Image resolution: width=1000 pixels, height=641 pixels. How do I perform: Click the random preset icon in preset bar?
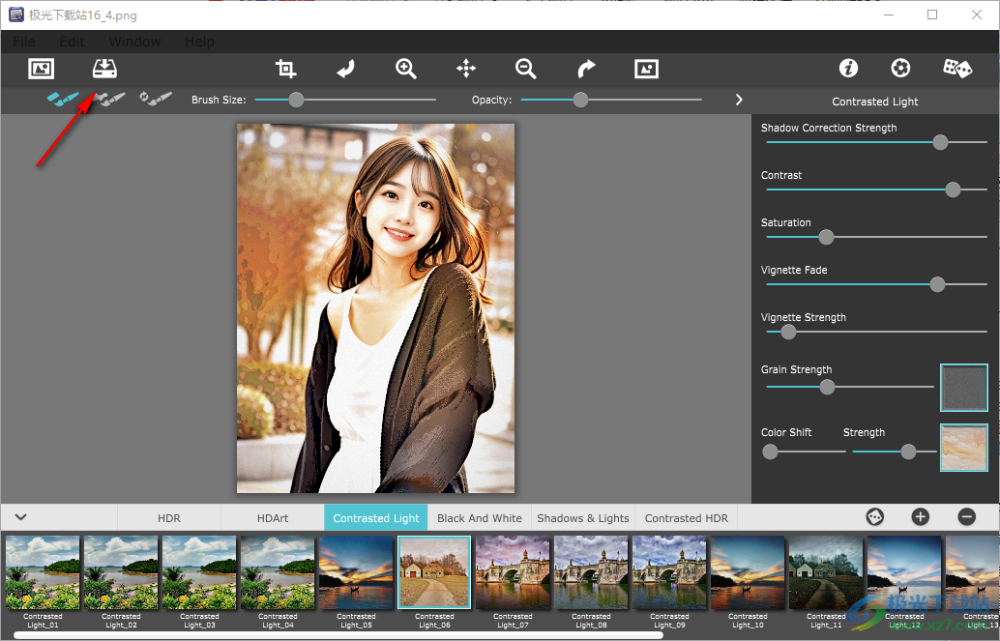coord(875,516)
